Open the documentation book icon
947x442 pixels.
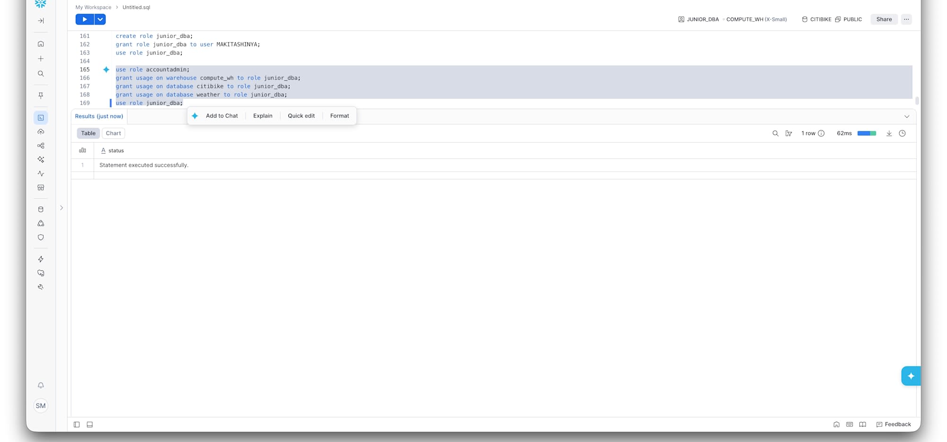coord(863,425)
